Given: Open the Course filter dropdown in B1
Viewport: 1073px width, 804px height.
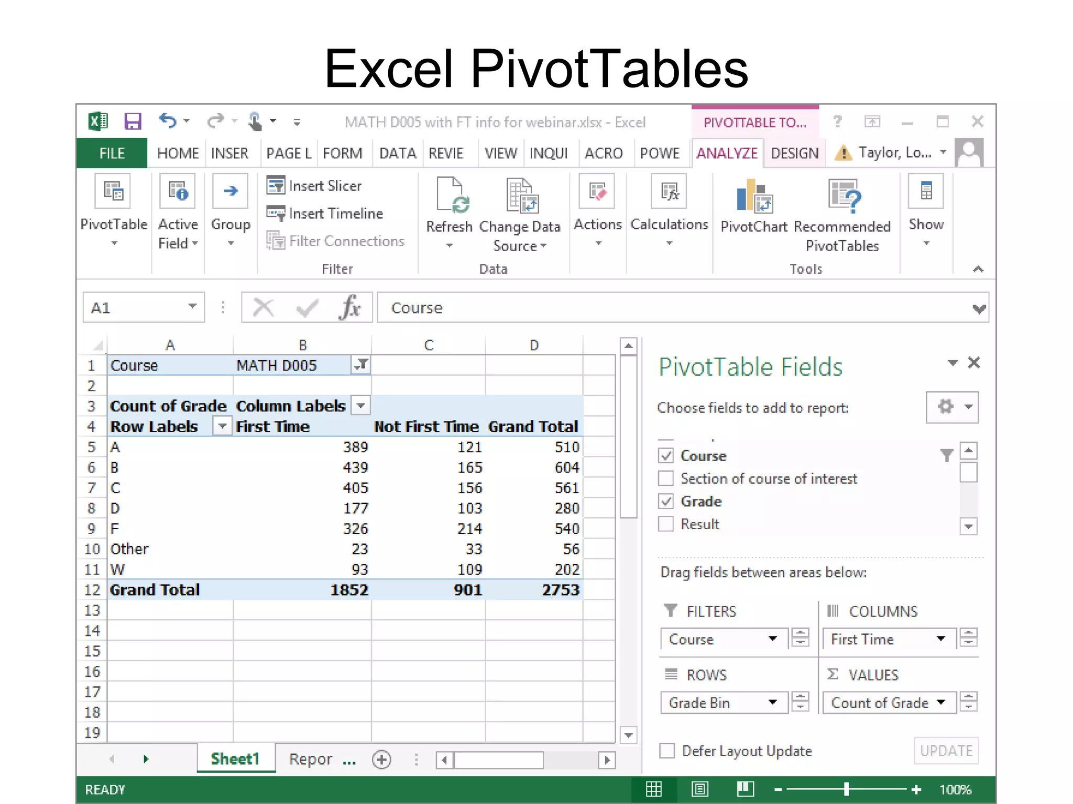Looking at the screenshot, I should 360,365.
